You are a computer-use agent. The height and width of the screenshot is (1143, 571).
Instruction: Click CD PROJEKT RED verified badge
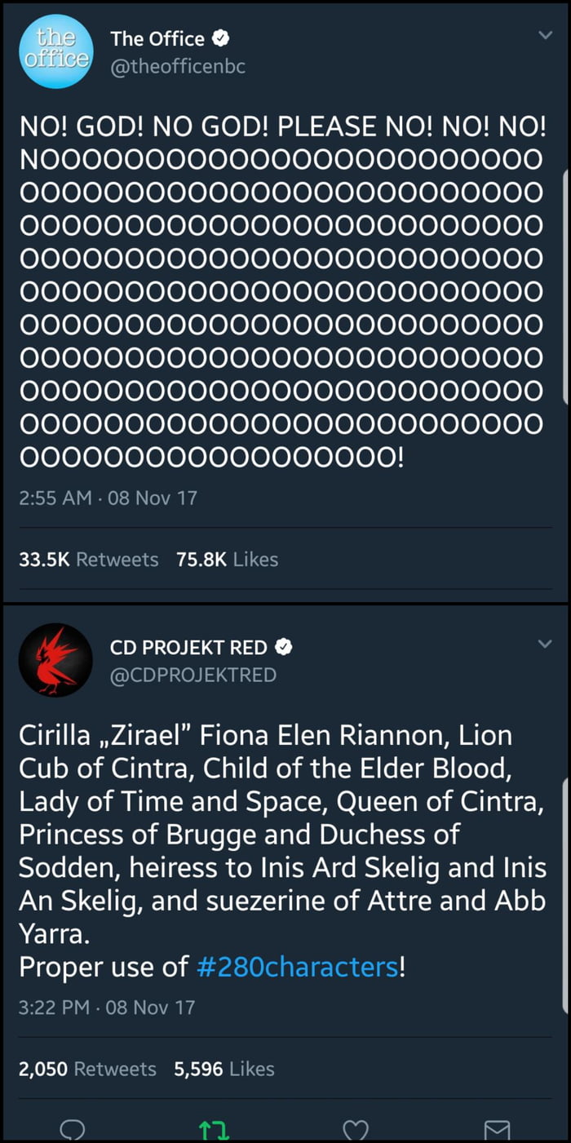(283, 648)
